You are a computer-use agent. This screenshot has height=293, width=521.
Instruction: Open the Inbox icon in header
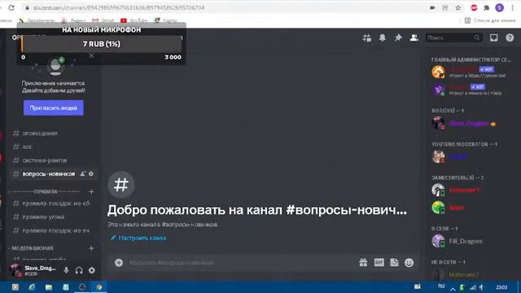494,38
